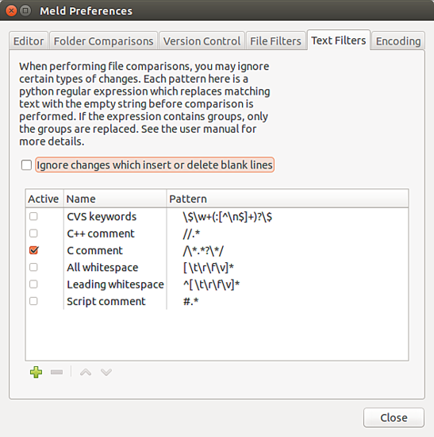Enable ignoring blank line changes checkbox
434x437 pixels.
point(26,164)
